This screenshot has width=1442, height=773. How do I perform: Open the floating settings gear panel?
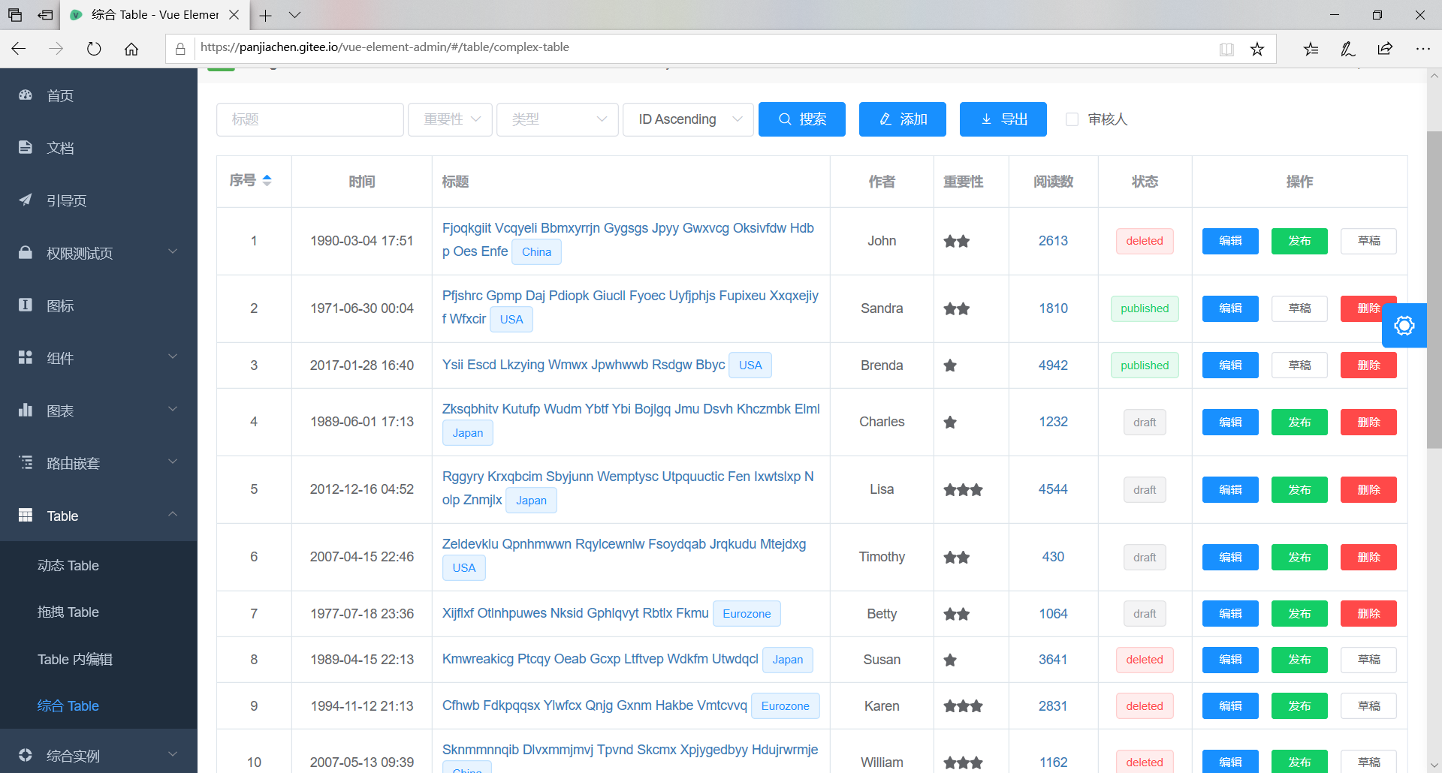point(1404,325)
